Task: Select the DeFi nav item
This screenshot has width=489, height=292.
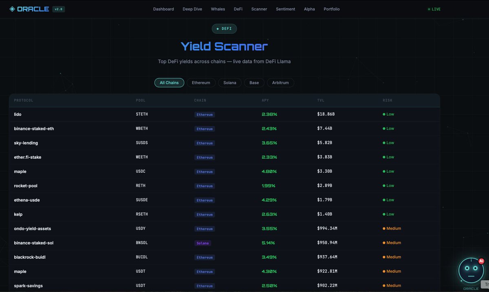Action: (238, 9)
